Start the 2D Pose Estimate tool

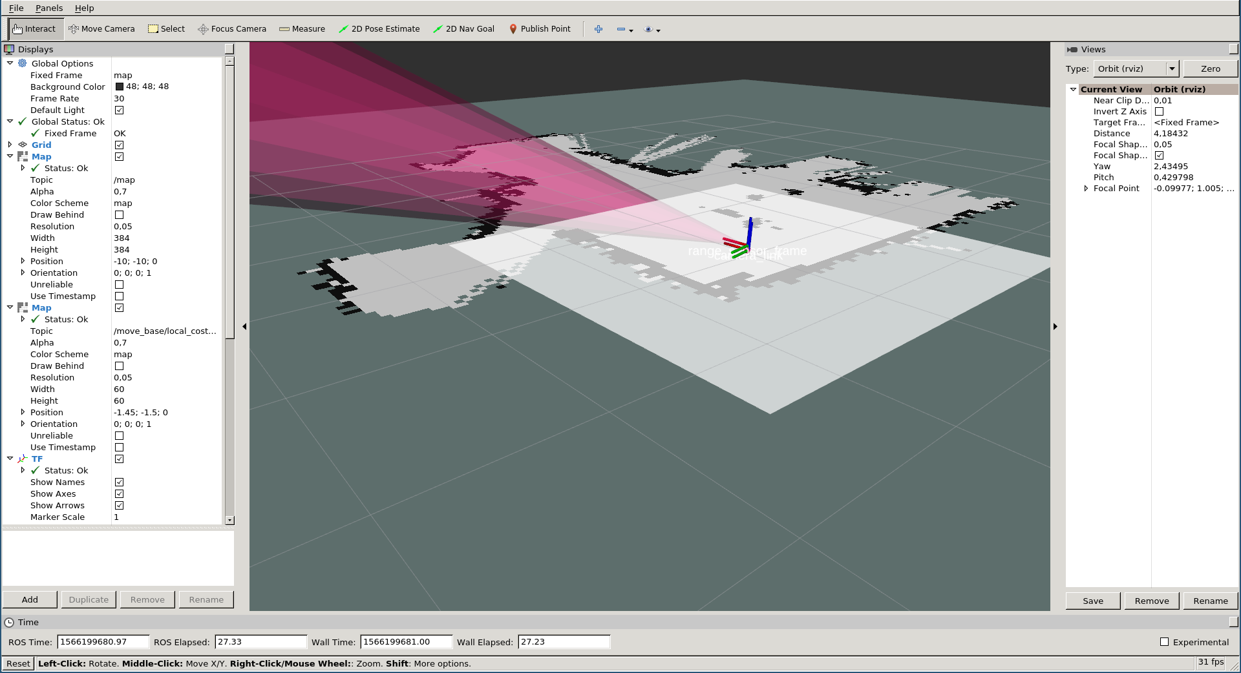click(379, 29)
